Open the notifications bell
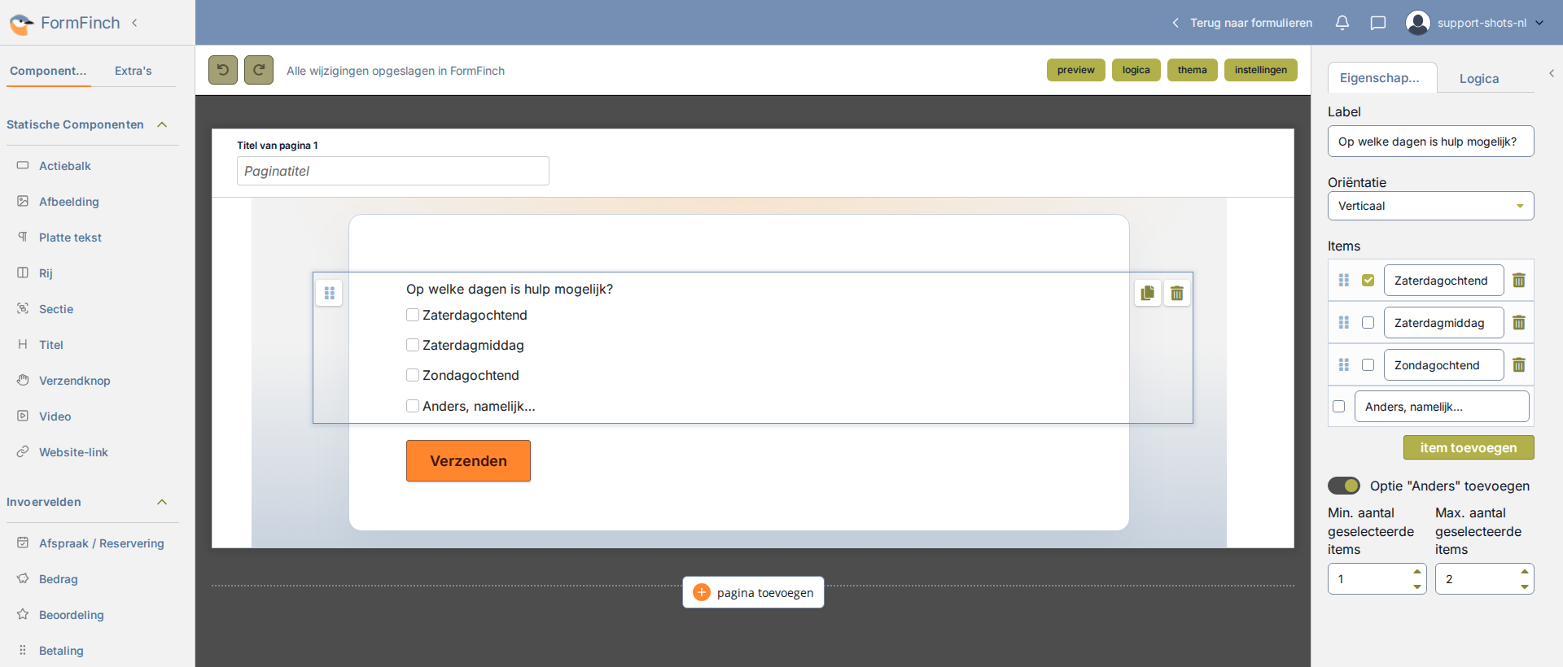 coord(1342,23)
